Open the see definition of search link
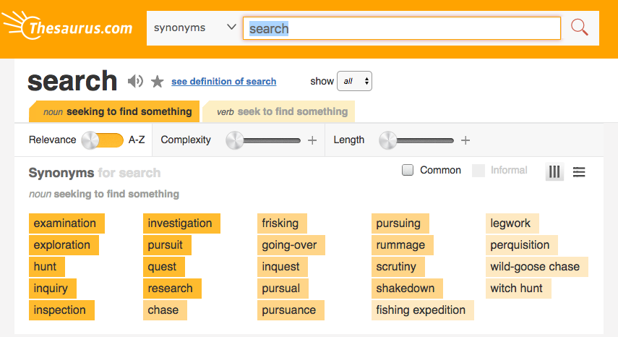The image size is (618, 337). (224, 81)
